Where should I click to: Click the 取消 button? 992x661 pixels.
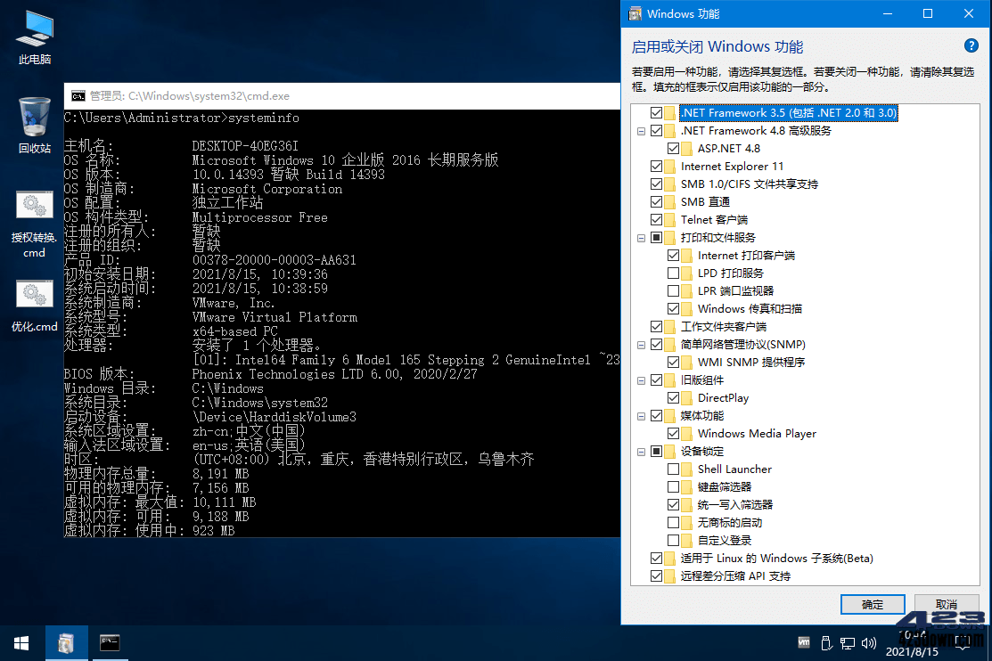(947, 604)
